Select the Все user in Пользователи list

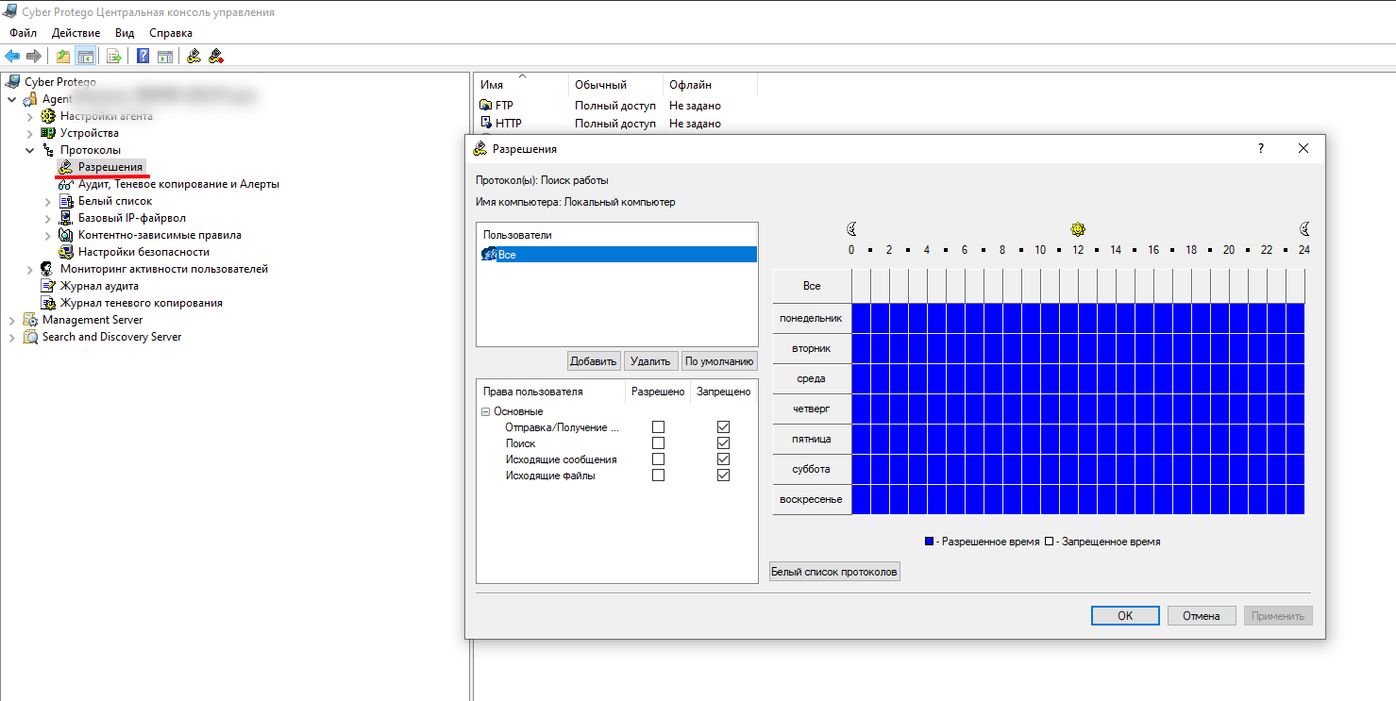(618, 255)
